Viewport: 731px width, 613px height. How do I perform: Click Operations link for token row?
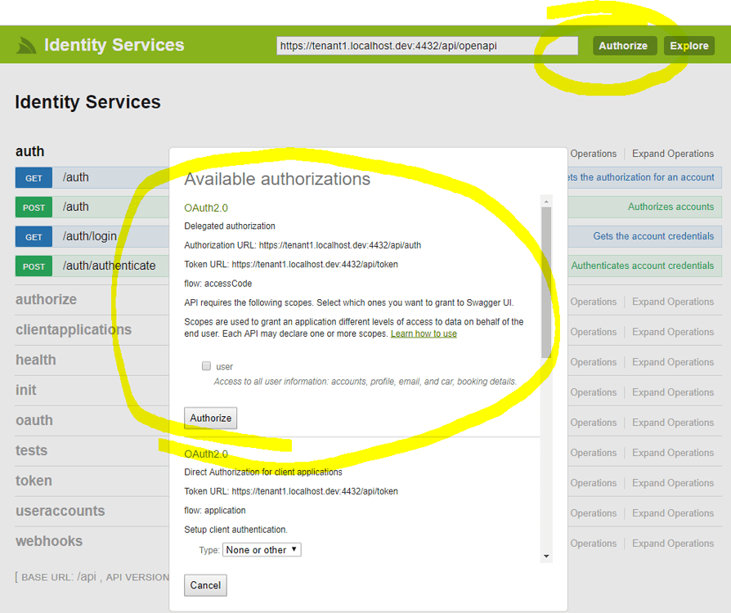pos(593,483)
